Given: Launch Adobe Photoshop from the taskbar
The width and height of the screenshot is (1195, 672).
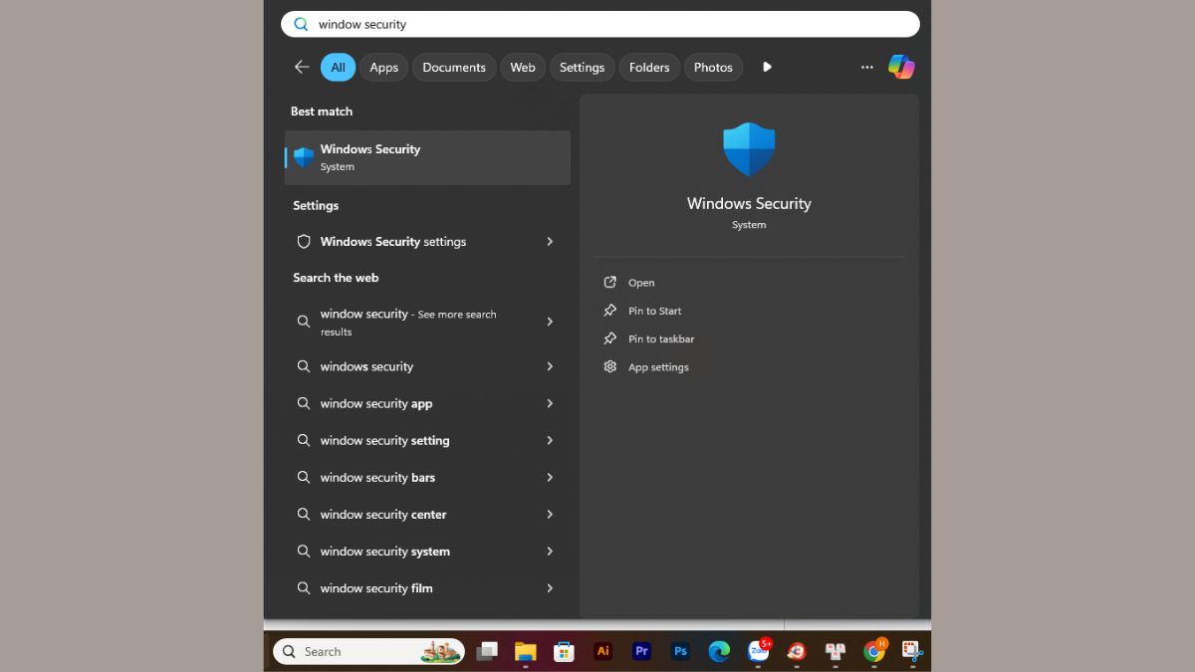Looking at the screenshot, I should coord(680,651).
